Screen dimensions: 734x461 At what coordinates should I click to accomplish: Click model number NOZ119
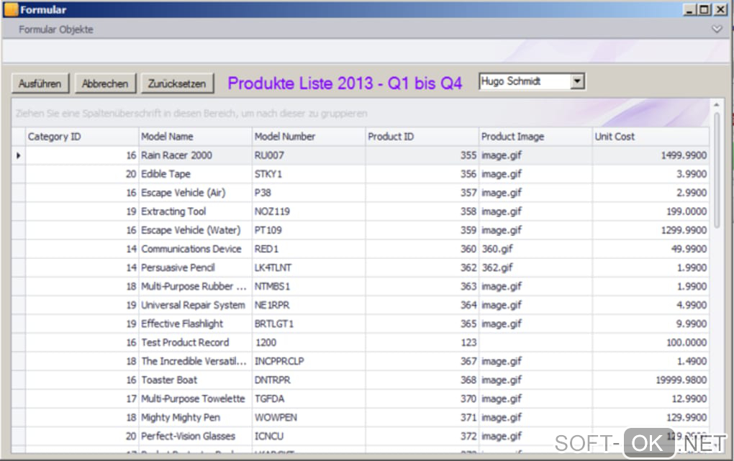click(272, 211)
